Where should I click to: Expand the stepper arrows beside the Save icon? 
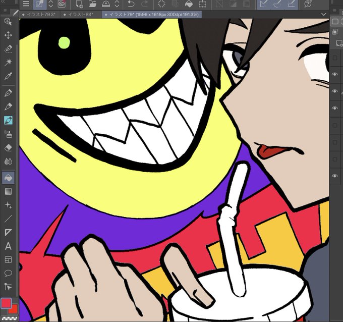[117, 4]
